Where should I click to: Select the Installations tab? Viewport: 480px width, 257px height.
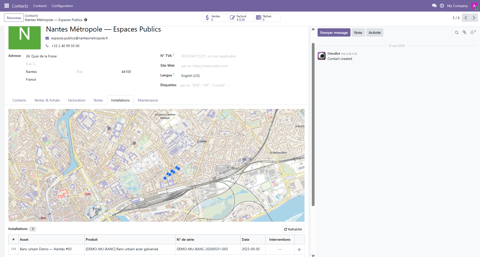point(120,100)
